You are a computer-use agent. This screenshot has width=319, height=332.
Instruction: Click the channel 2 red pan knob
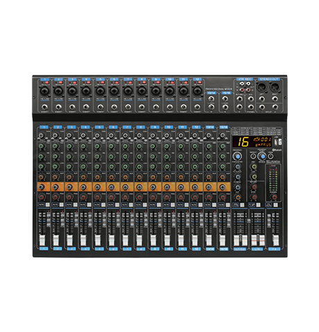pyautogui.click(x=55, y=197)
